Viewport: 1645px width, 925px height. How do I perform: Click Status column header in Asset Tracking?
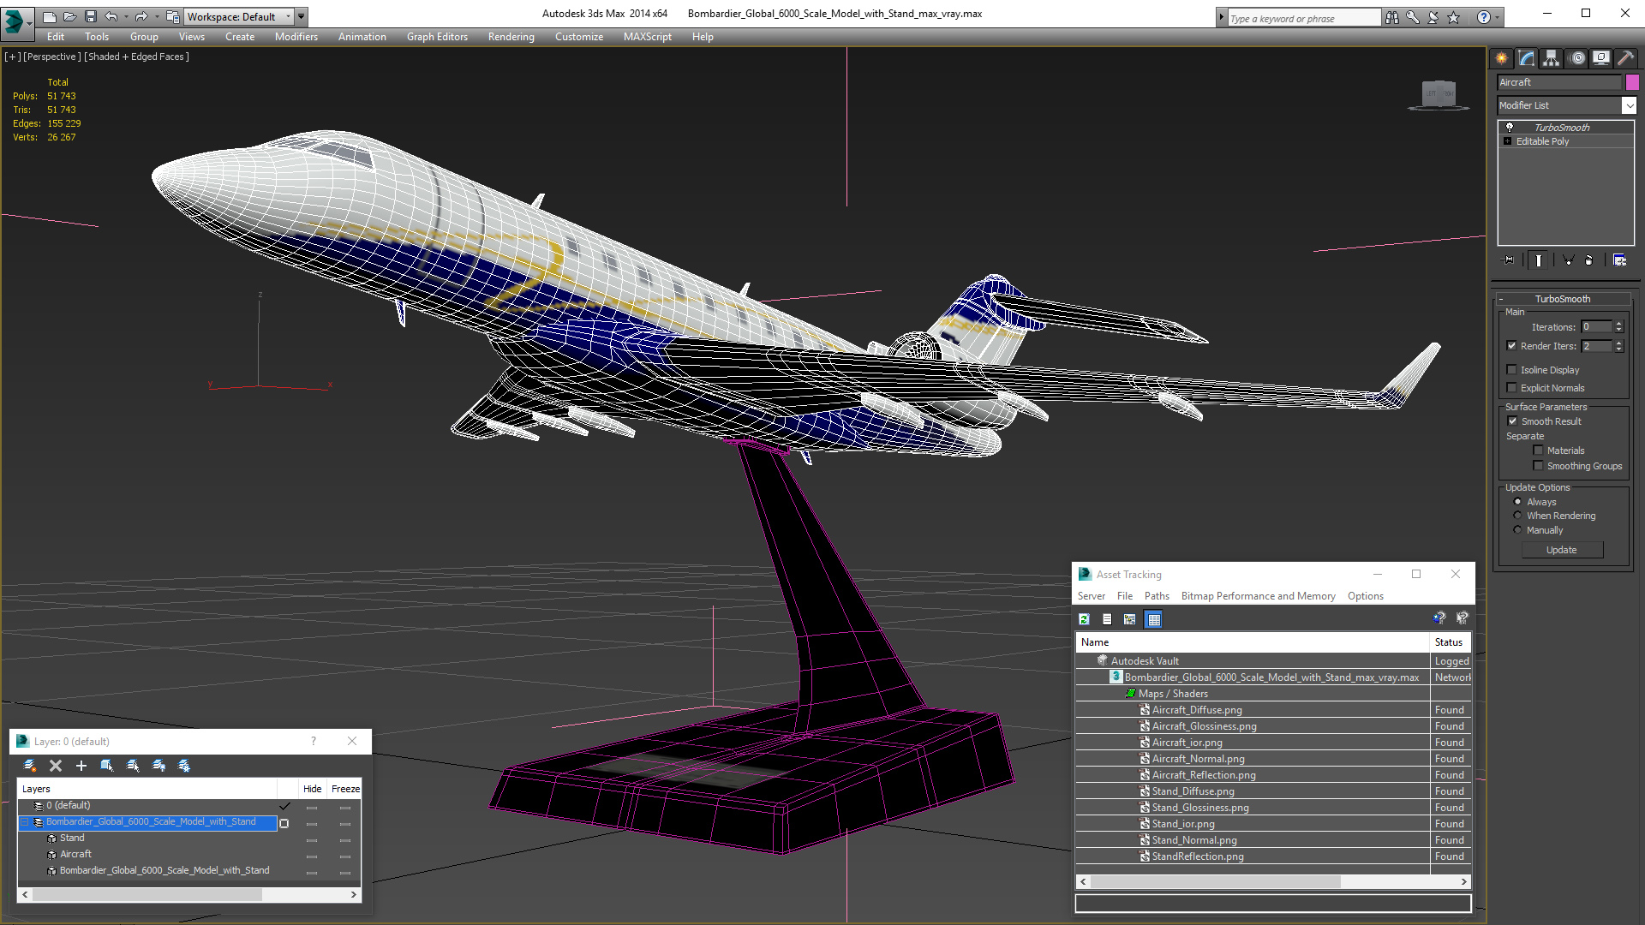click(x=1450, y=642)
